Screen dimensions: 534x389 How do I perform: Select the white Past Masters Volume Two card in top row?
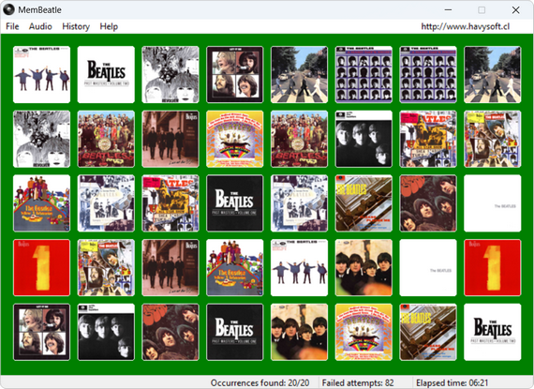[x=106, y=75]
